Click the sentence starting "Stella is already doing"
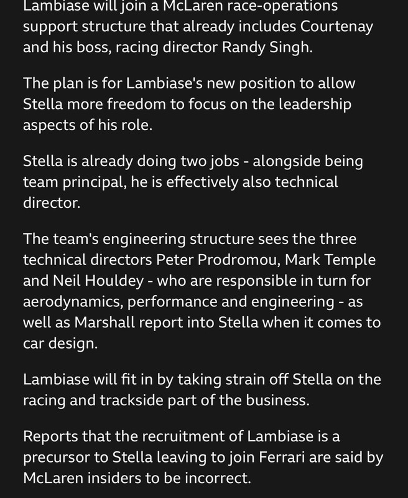Screen dimensions: 408x498 193,182
